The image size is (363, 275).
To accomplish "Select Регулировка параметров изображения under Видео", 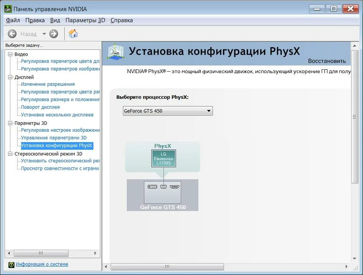I will click(60, 69).
